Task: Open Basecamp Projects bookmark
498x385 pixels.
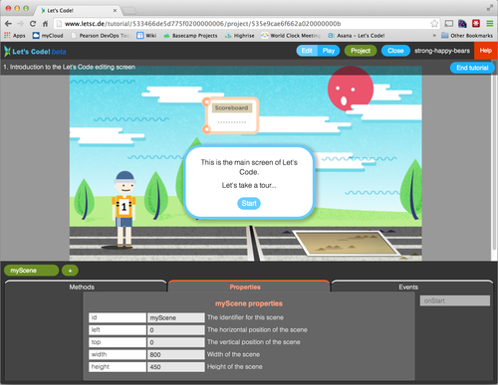Action: click(x=190, y=36)
